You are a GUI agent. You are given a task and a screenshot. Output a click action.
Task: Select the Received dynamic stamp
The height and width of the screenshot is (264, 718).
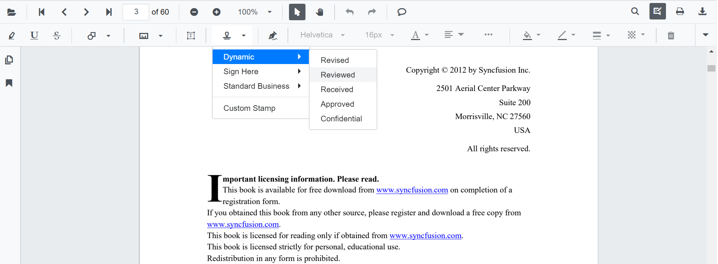tap(343, 89)
